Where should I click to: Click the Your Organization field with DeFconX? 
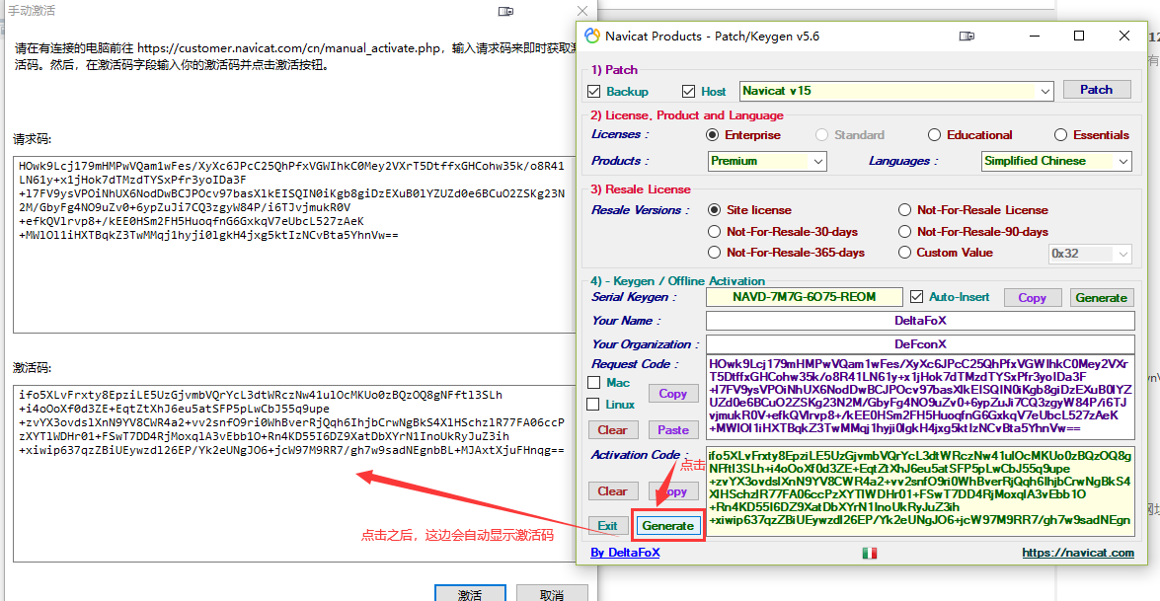[920, 343]
